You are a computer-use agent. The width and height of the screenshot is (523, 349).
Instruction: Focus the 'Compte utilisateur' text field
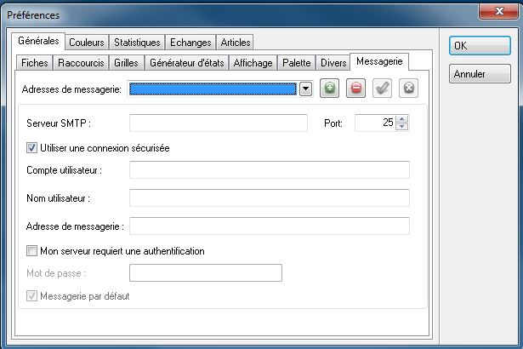pos(269,170)
